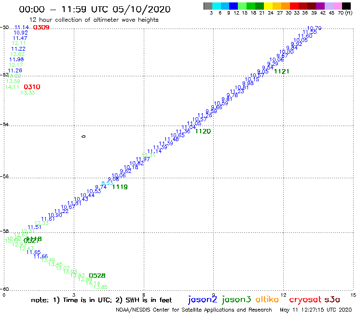Click the wave height value 11.51
The width and height of the screenshot is (357, 314).
[34, 227]
